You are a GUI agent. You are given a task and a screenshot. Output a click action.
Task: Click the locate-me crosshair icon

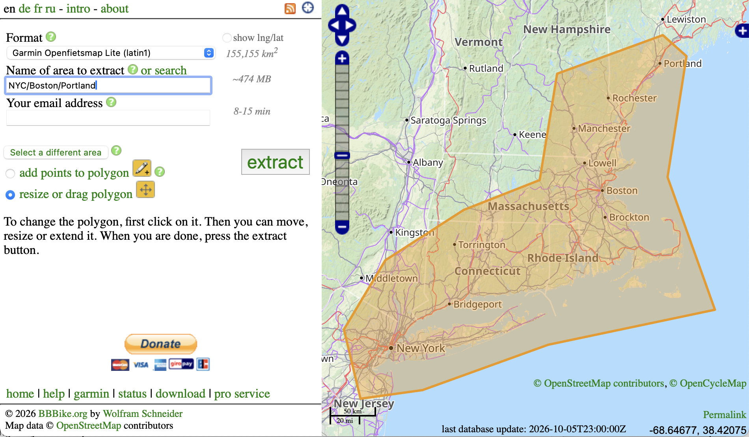coord(308,7)
